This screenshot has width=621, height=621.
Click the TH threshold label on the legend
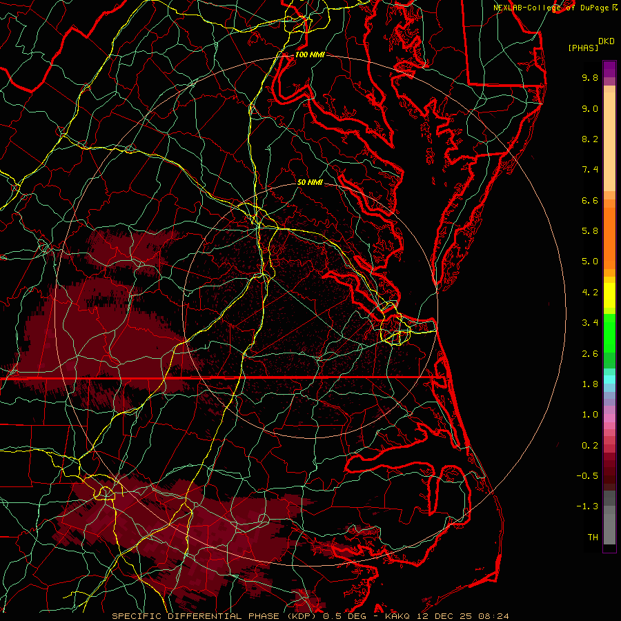(x=593, y=538)
